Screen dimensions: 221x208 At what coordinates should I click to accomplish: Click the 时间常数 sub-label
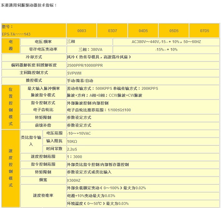pos(54,149)
